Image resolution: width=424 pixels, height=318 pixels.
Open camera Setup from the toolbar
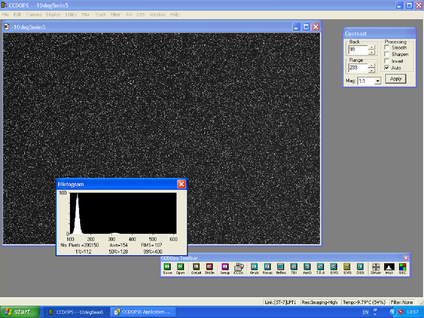pos(225,268)
